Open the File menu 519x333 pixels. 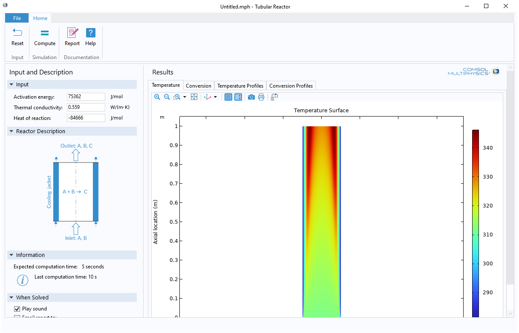point(17,18)
